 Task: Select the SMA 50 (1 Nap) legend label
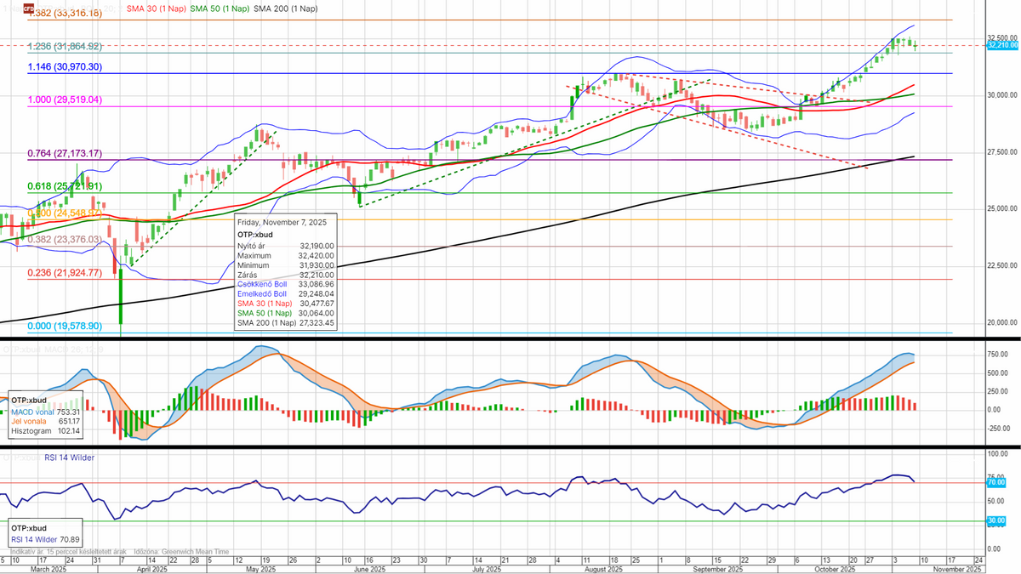tap(220, 9)
